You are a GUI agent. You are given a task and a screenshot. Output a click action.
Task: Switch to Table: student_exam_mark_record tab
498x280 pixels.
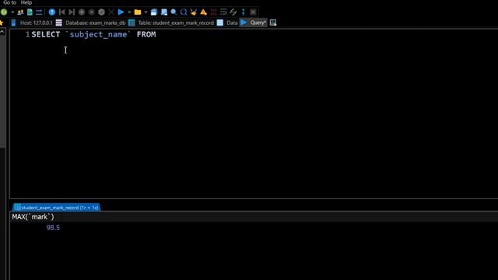(x=171, y=23)
